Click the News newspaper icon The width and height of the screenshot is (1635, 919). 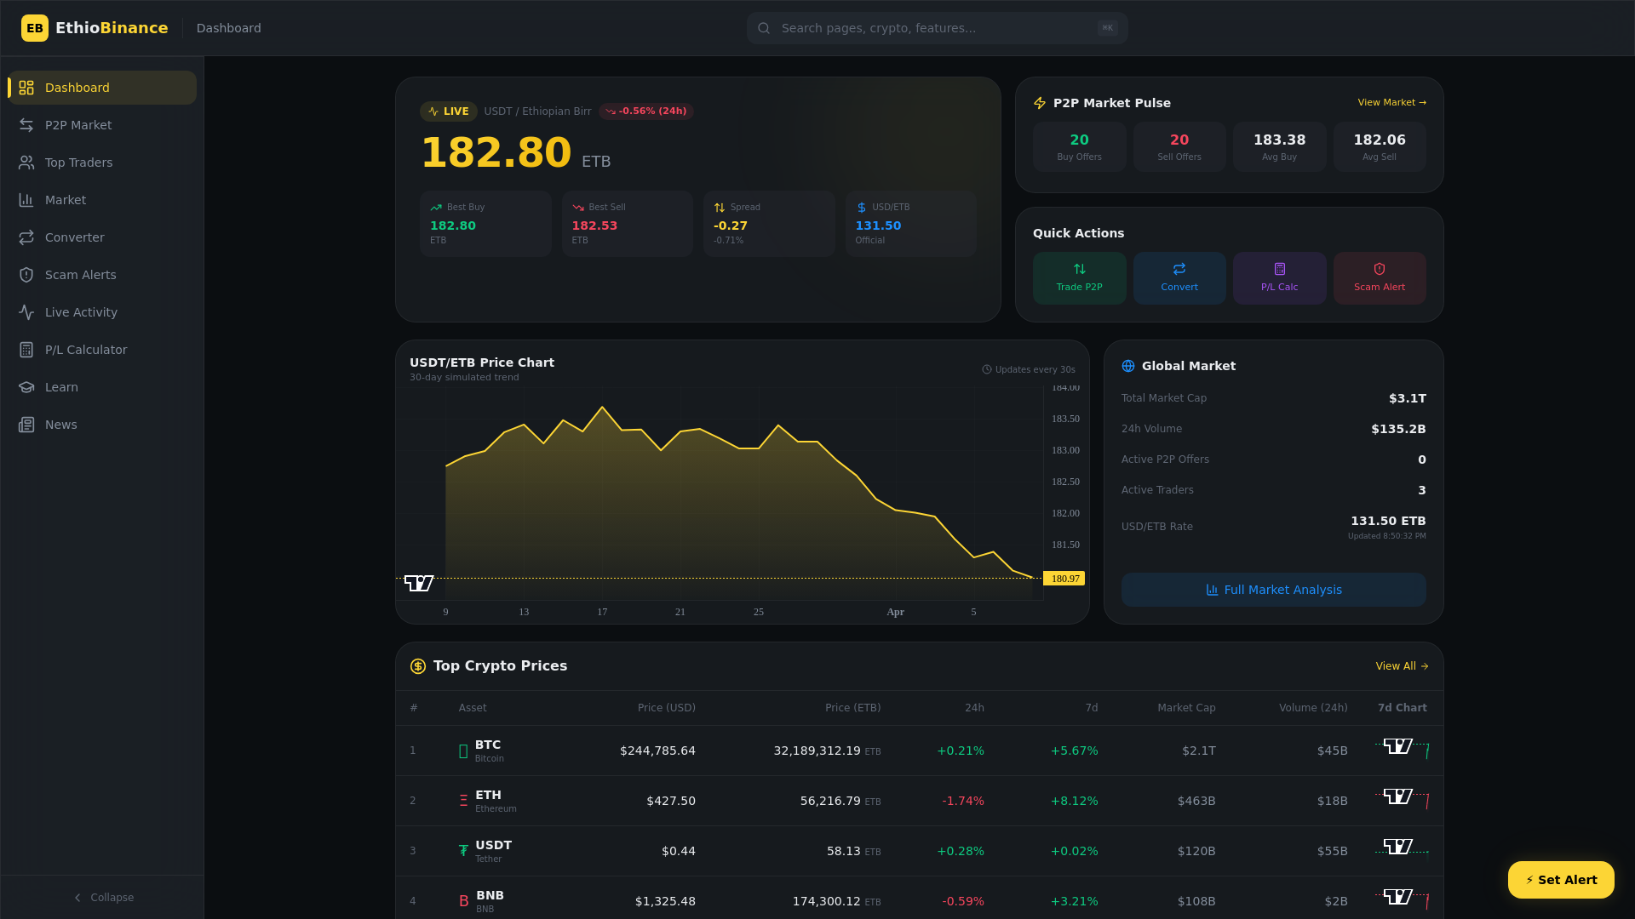point(26,425)
